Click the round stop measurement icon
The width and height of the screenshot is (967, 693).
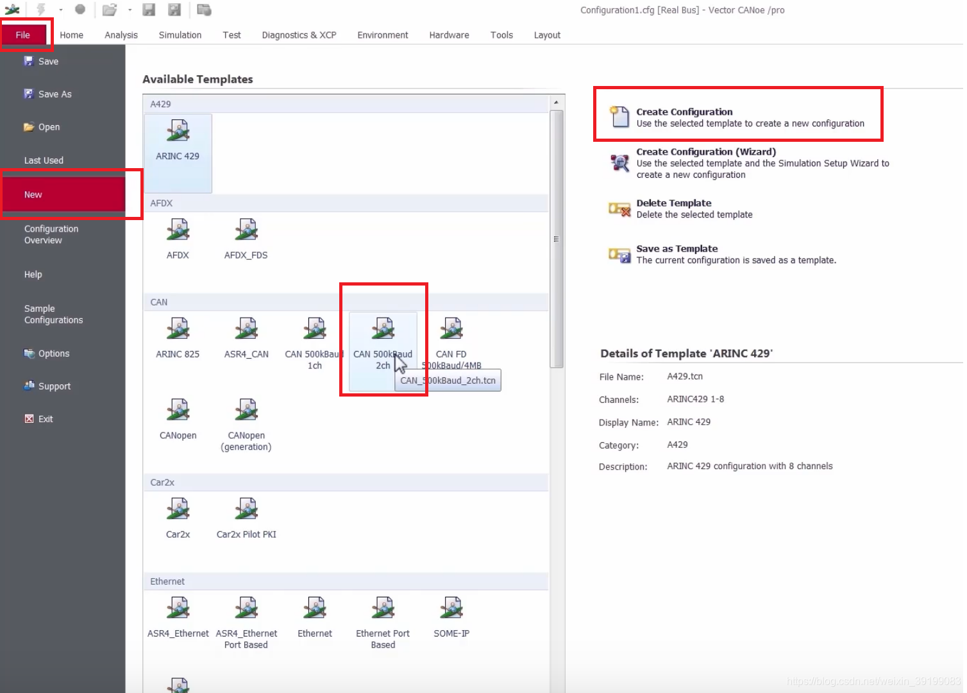pos(80,10)
